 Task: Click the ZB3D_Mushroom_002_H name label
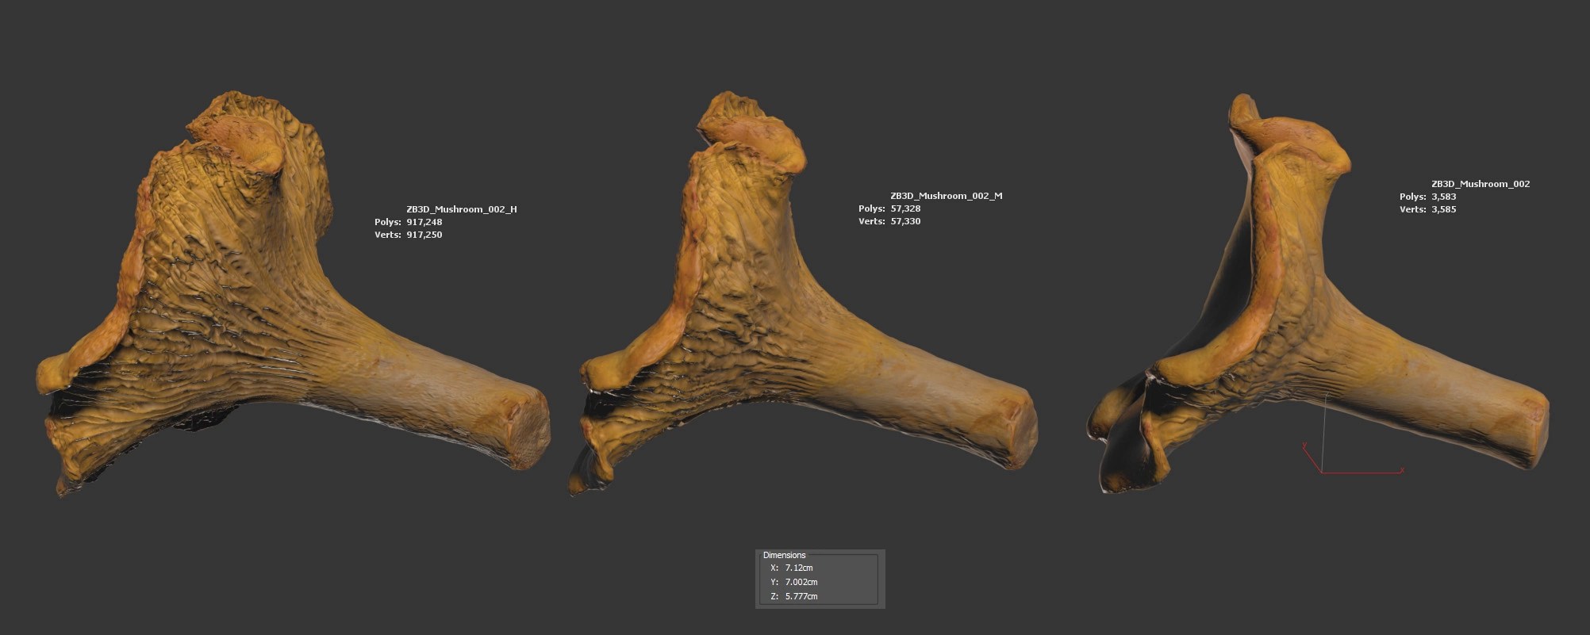click(x=461, y=209)
